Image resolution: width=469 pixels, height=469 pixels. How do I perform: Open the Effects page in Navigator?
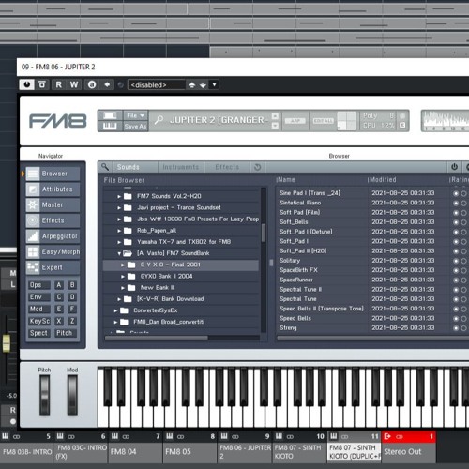click(53, 220)
